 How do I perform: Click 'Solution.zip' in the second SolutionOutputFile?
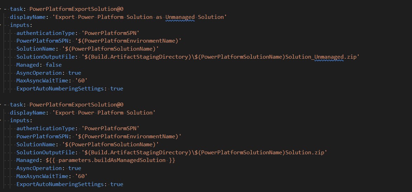(x=306, y=153)
